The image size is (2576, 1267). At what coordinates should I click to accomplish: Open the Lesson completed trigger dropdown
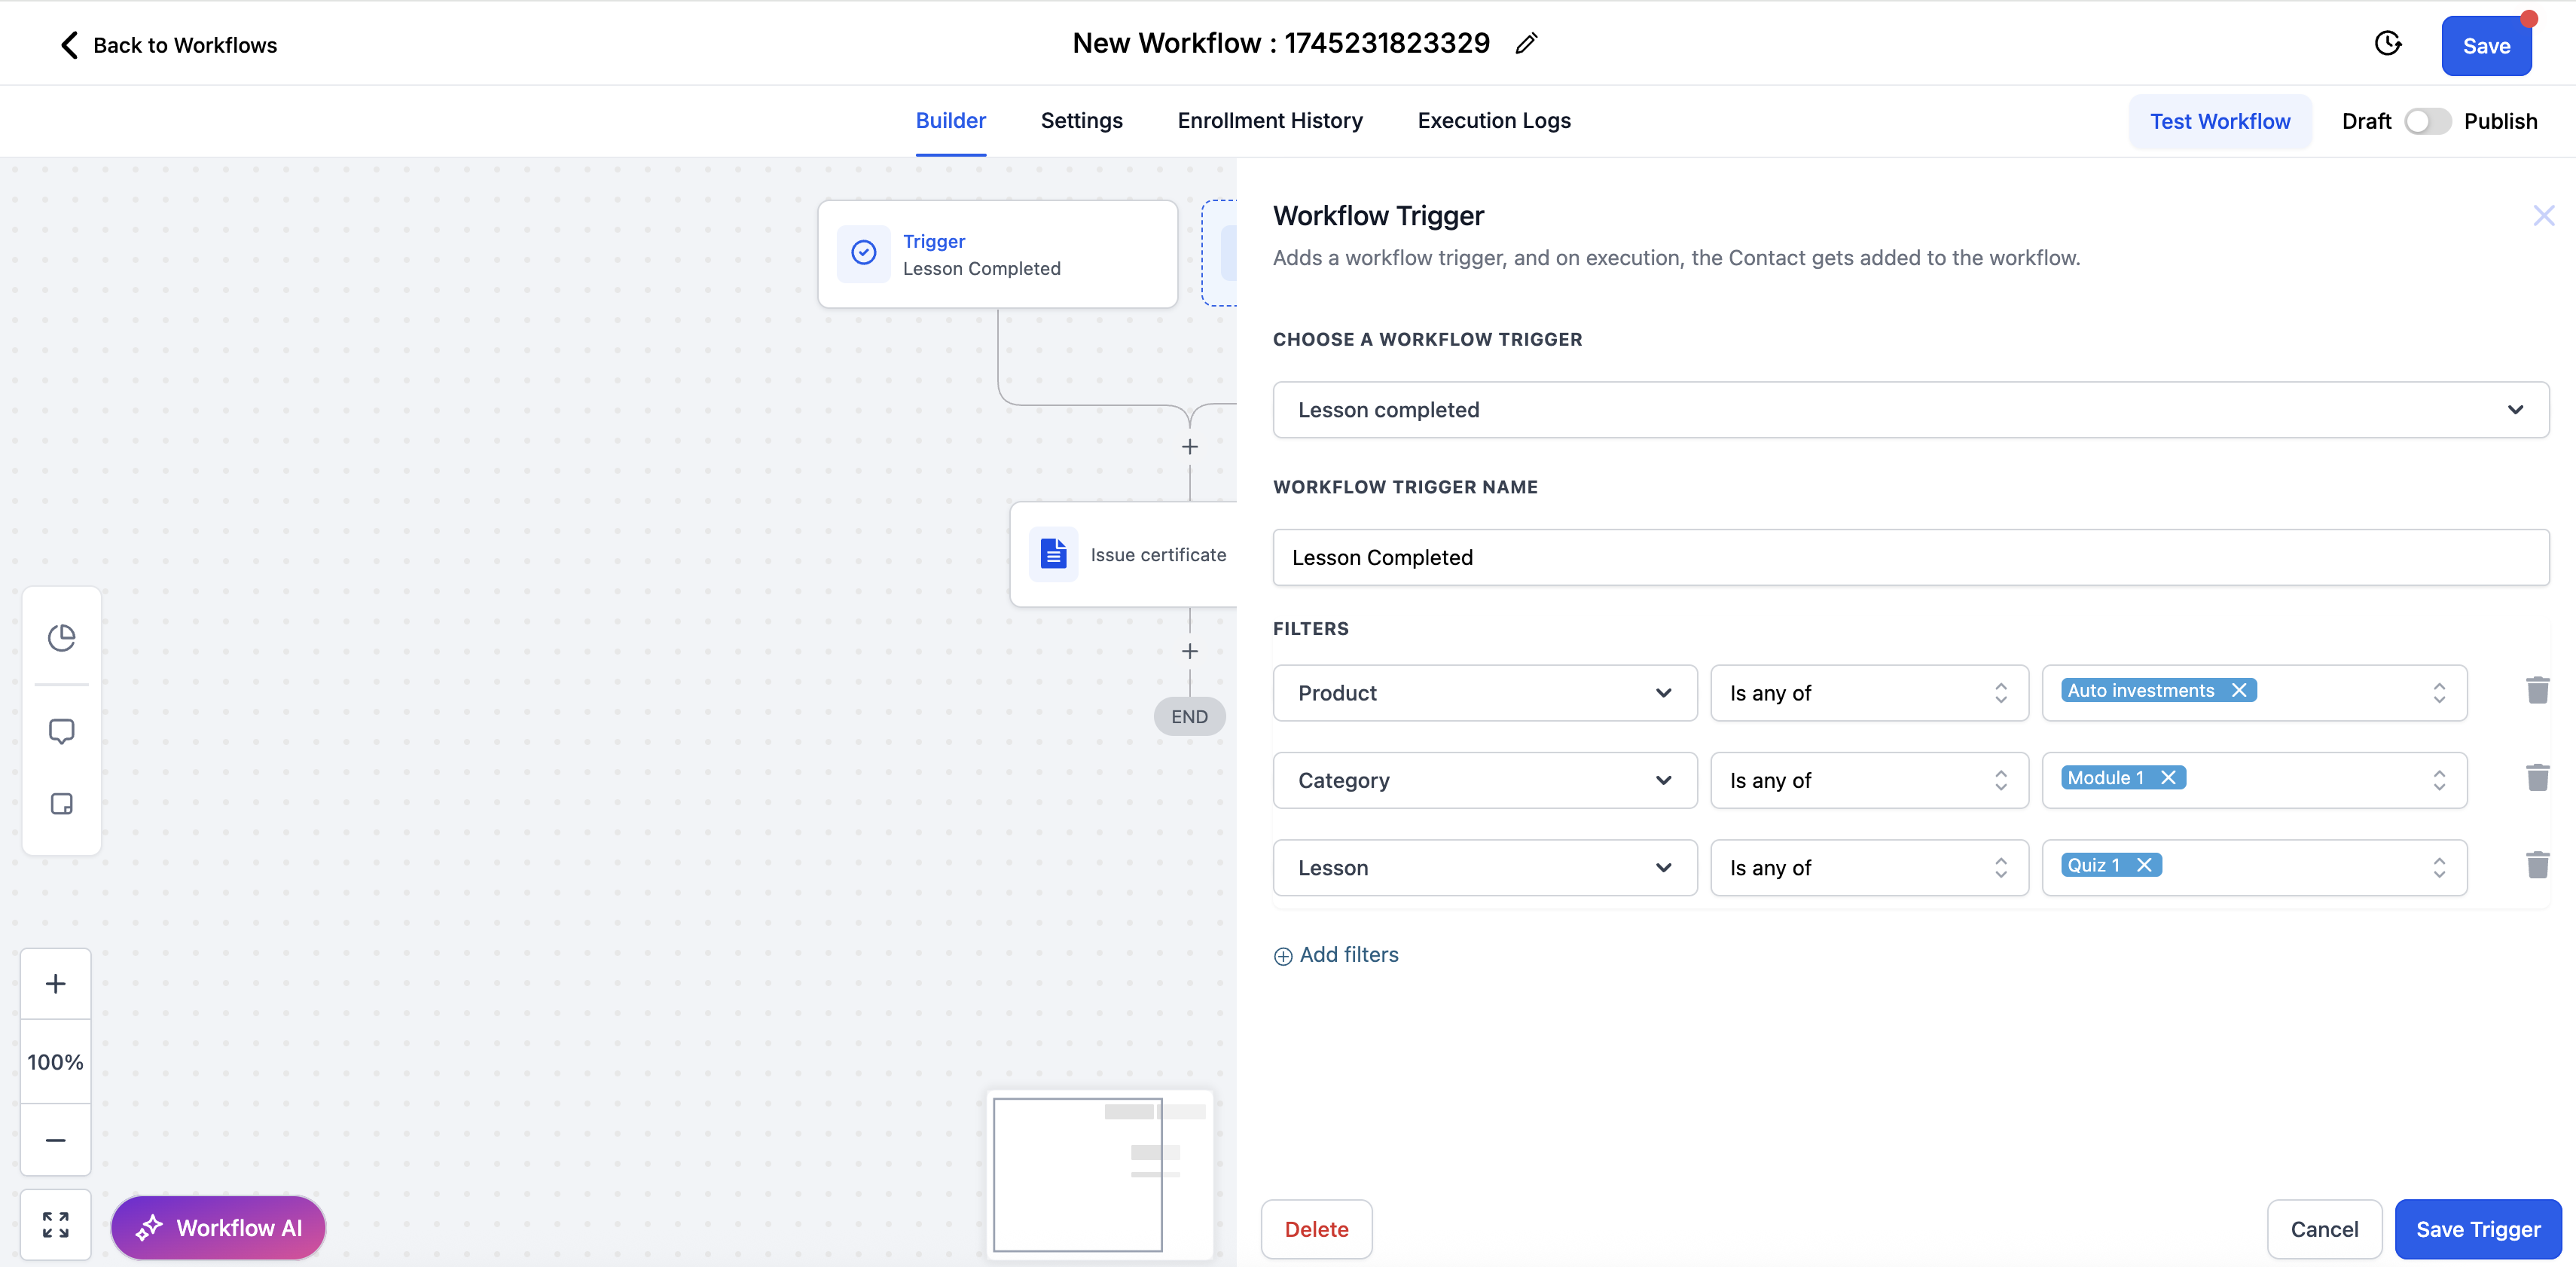pyautogui.click(x=1910, y=410)
